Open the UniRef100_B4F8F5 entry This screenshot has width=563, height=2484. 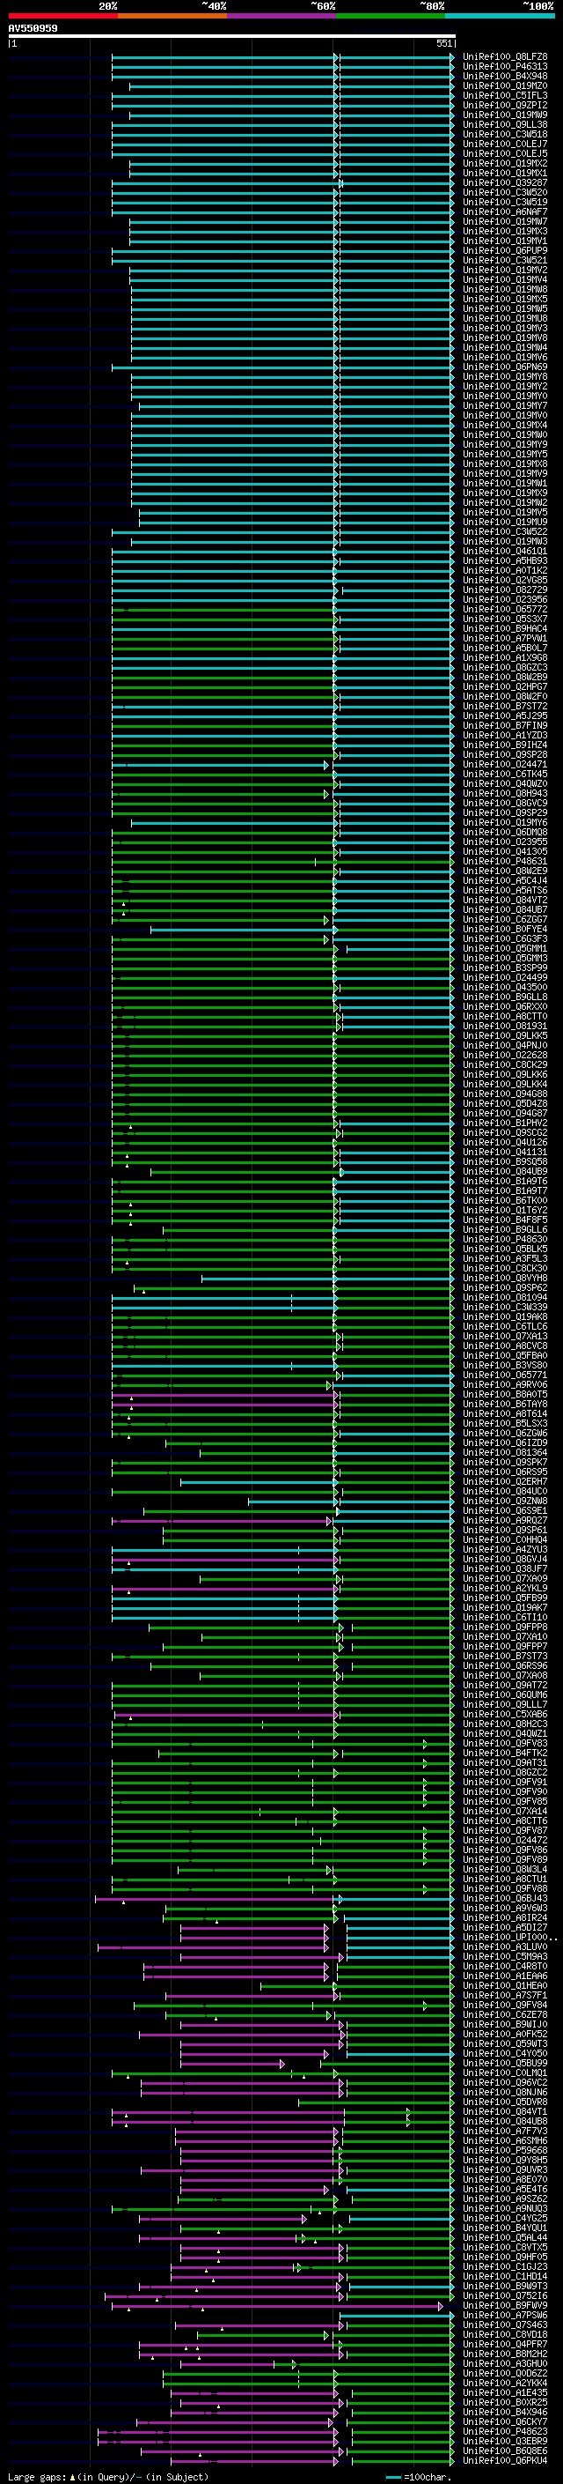coord(505,1220)
